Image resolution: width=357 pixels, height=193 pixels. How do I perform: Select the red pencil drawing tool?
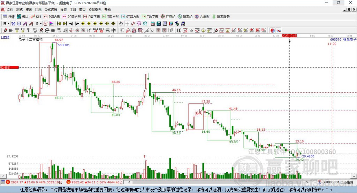[5, 30]
